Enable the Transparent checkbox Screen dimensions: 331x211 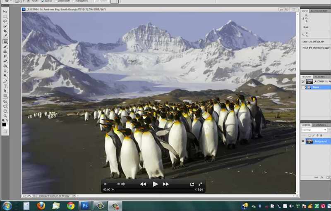(80, 1)
